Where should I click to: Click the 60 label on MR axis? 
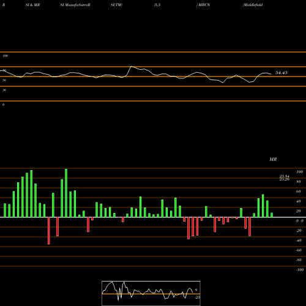[299, 192]
